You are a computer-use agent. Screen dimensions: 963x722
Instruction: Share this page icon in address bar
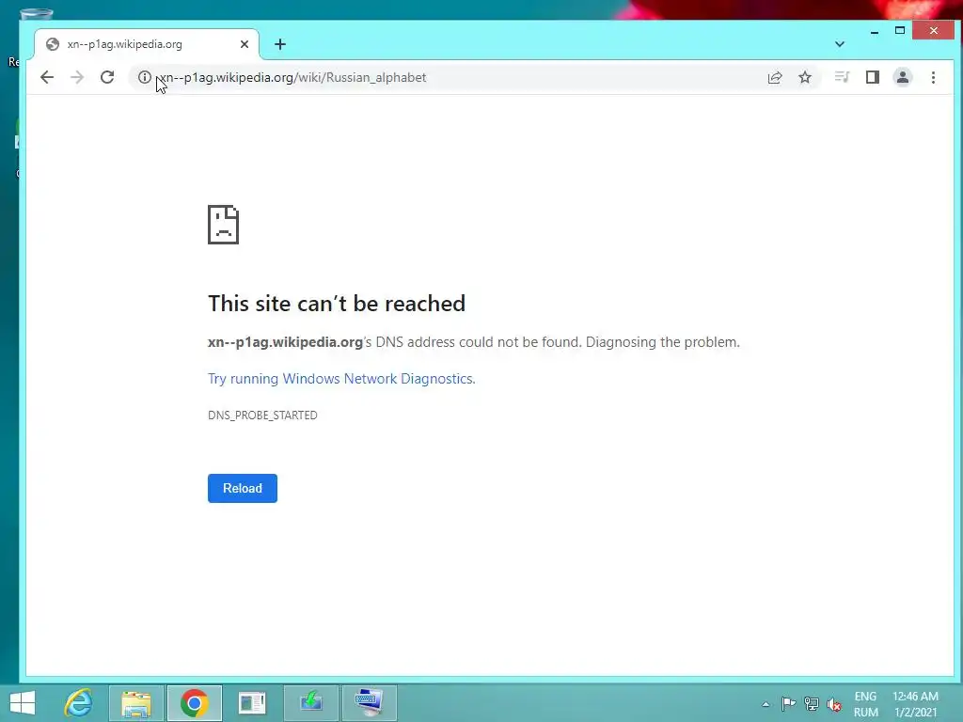pyautogui.click(x=775, y=77)
